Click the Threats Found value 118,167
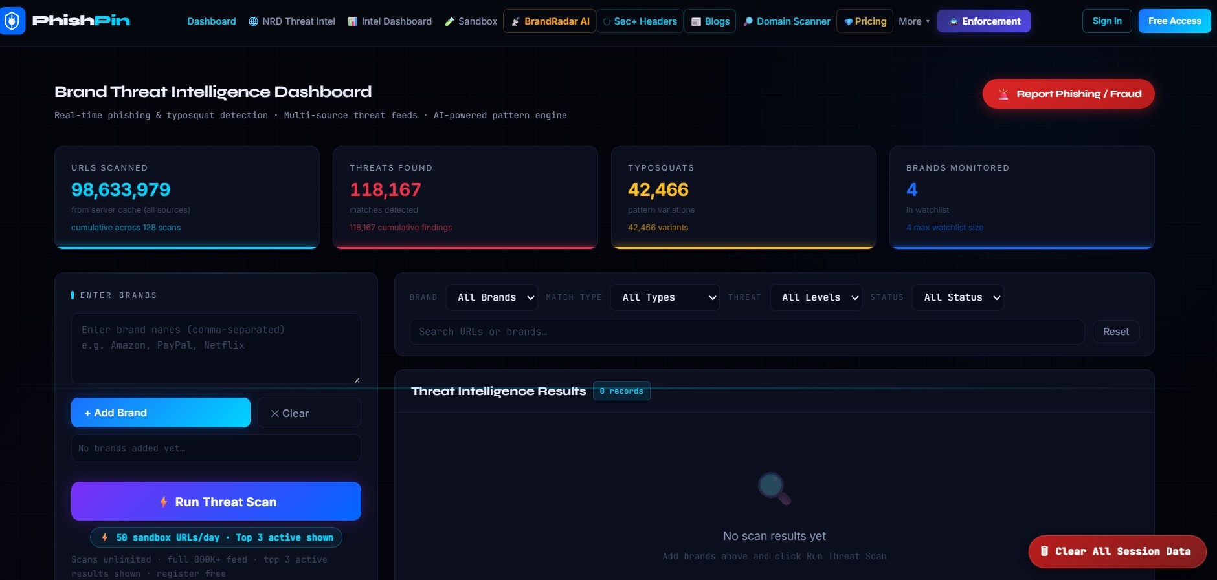1217x580 pixels. 385,189
